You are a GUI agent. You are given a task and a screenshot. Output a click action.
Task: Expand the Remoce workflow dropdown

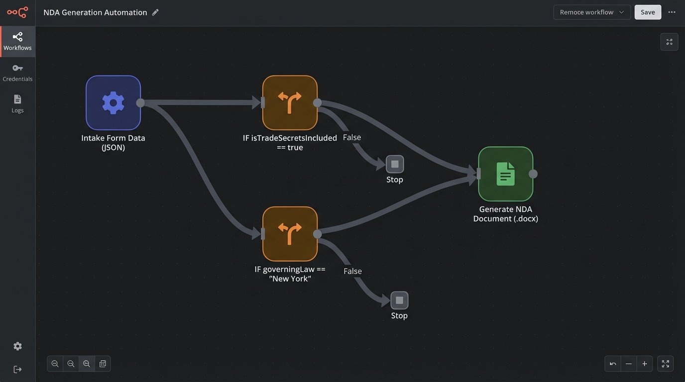(591, 12)
